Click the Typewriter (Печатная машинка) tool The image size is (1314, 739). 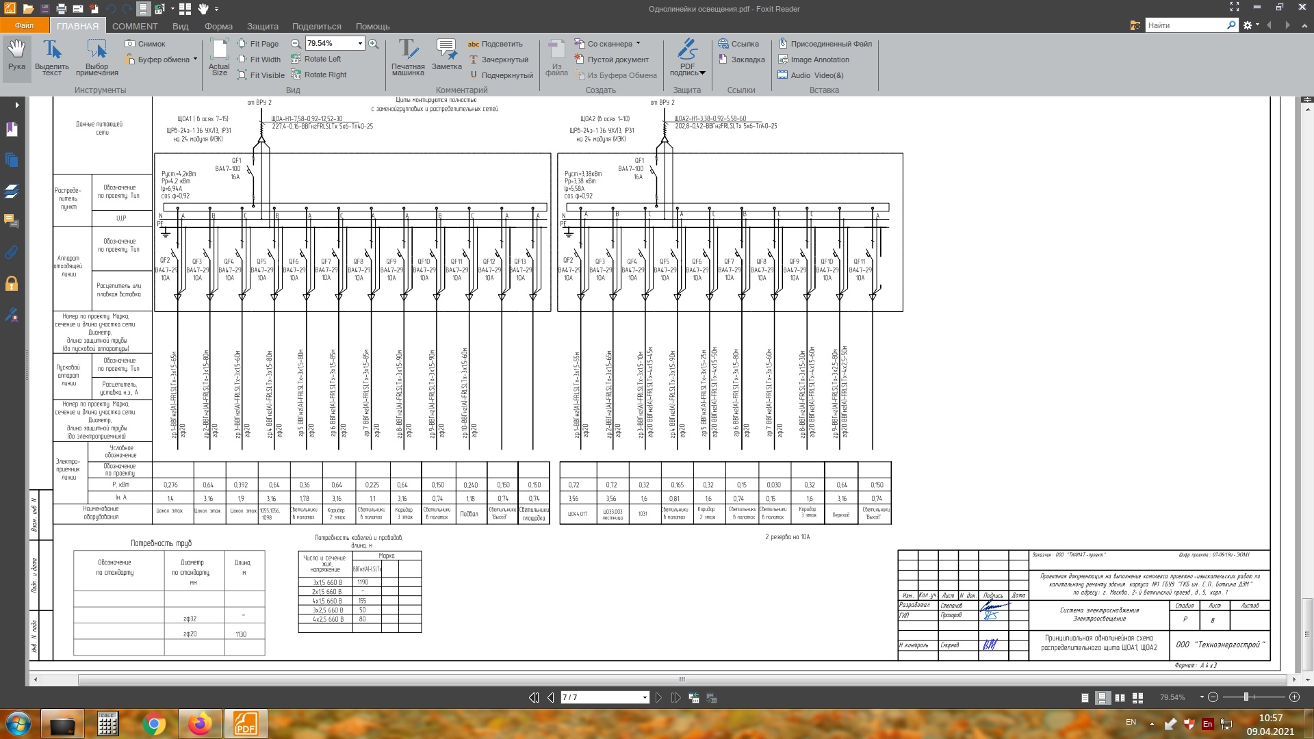click(x=408, y=57)
